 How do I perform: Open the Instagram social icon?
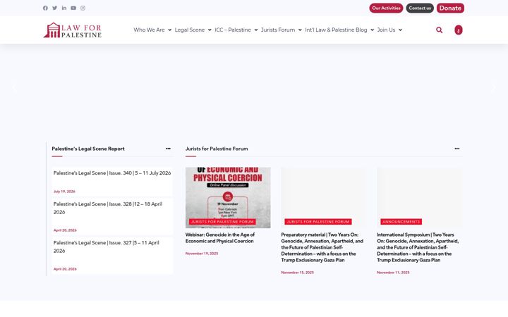pyautogui.click(x=83, y=8)
